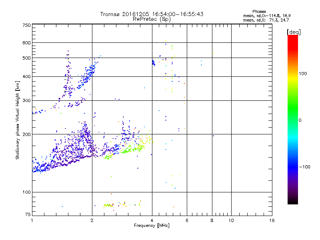Click the colorbar tick label '-100'
The height and width of the screenshot is (240, 320).
click(x=304, y=167)
